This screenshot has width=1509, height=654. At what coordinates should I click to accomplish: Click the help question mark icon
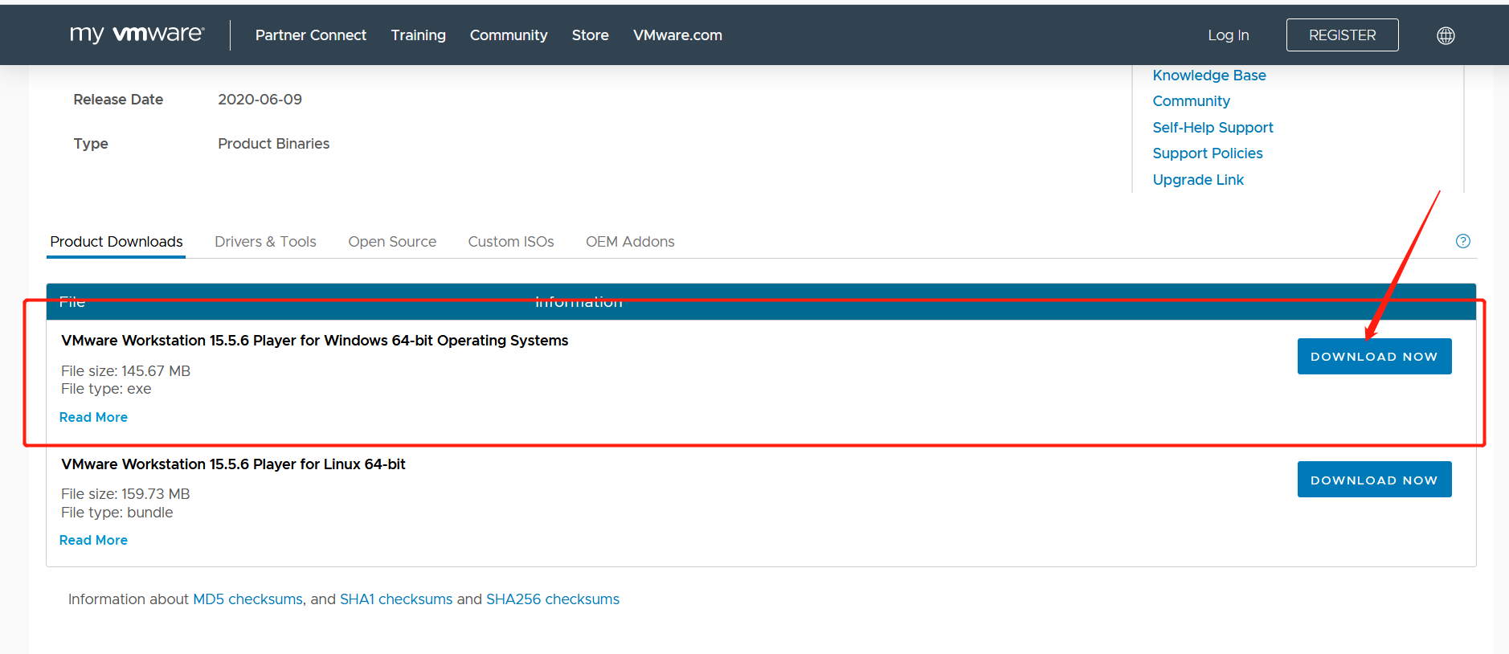coord(1463,241)
